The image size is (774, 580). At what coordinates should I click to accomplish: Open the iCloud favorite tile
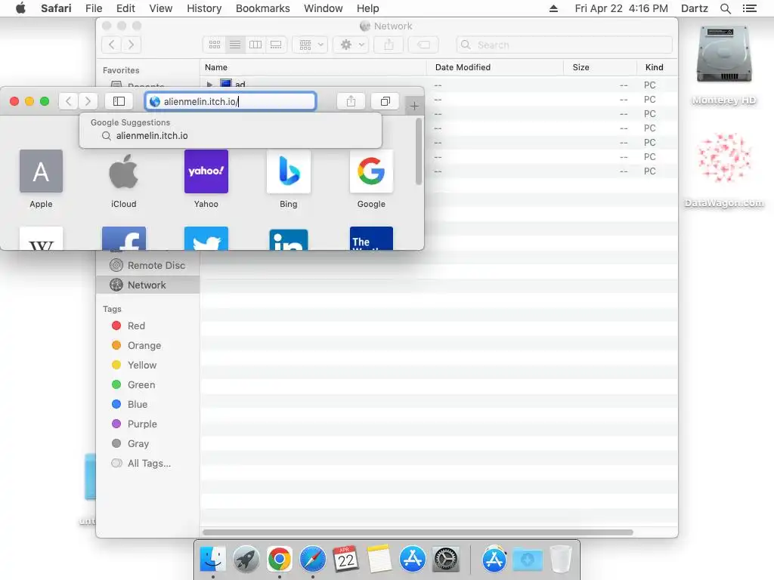tap(123, 178)
